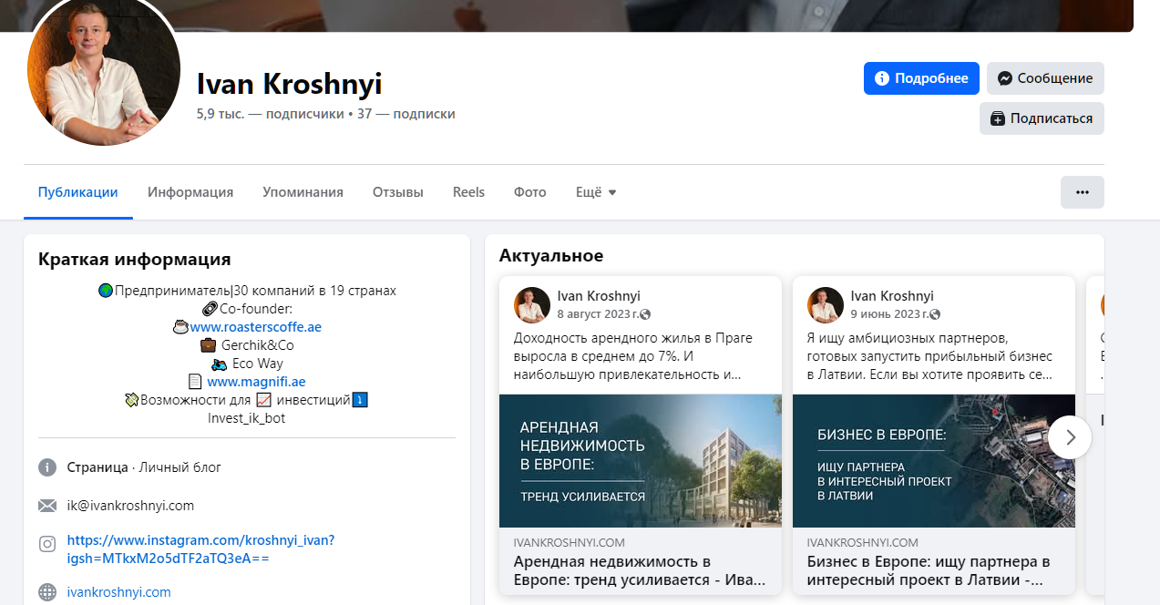Click the globe website icon

coord(47,592)
